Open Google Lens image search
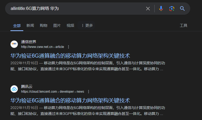202x120 pixels. (x=171, y=9)
